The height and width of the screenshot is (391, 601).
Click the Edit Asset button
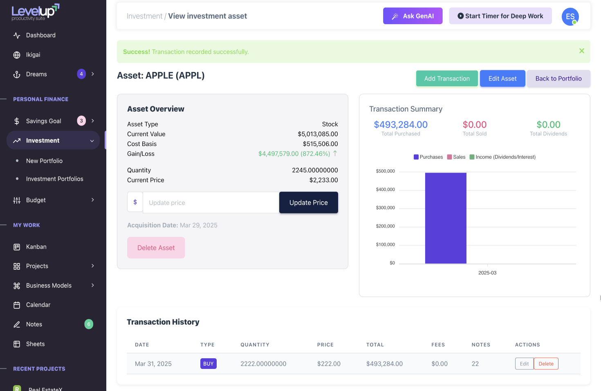(x=502, y=79)
